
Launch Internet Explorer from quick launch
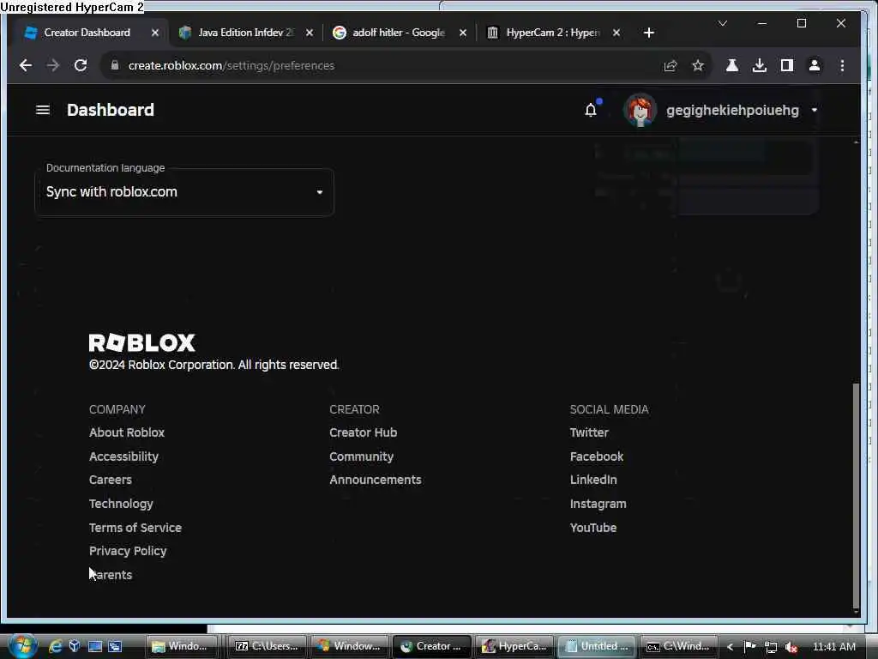pyautogui.click(x=55, y=647)
